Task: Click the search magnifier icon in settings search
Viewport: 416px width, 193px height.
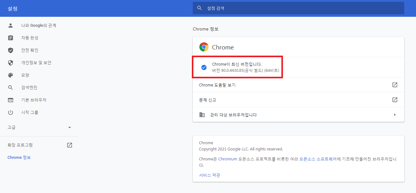Action: point(200,8)
